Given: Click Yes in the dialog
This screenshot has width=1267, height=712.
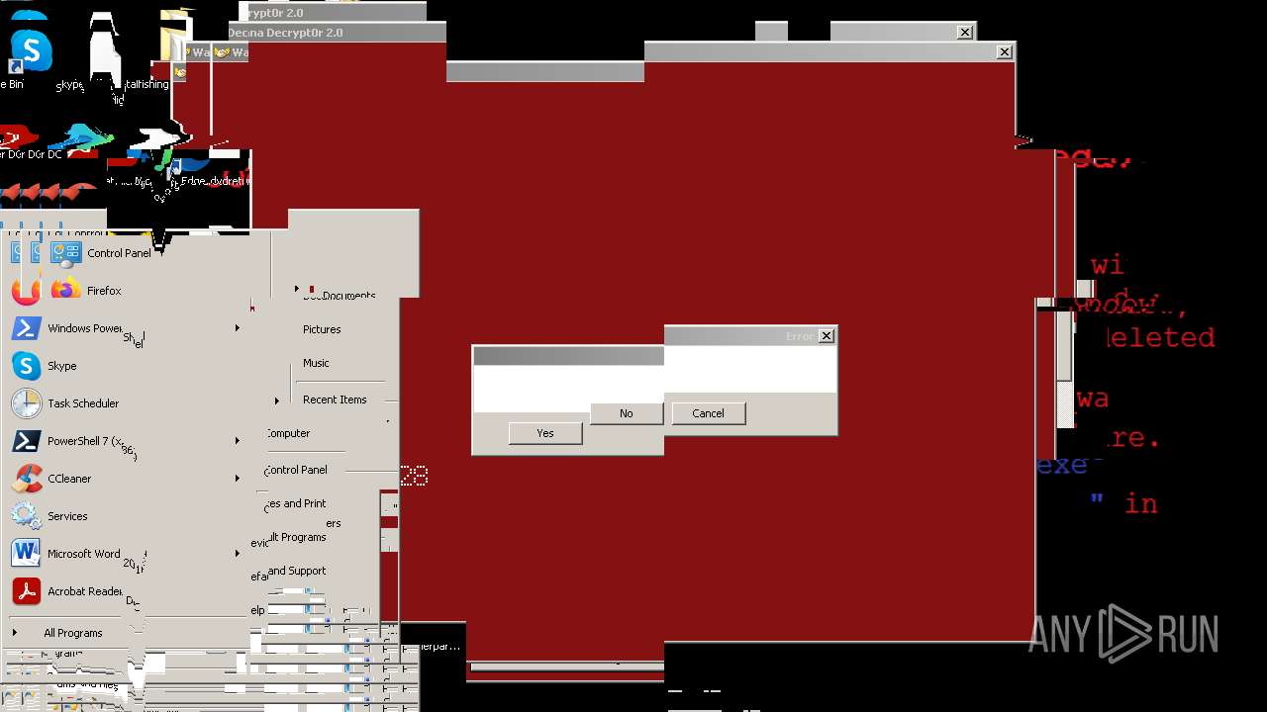Looking at the screenshot, I should pyautogui.click(x=545, y=433).
